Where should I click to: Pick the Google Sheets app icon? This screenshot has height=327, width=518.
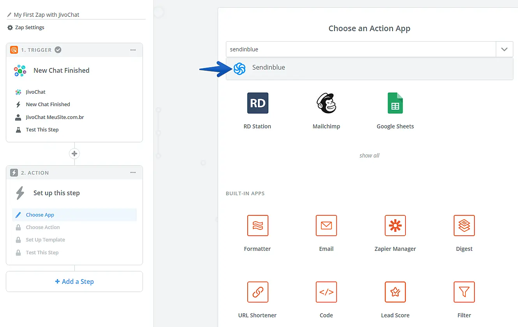pyautogui.click(x=395, y=103)
